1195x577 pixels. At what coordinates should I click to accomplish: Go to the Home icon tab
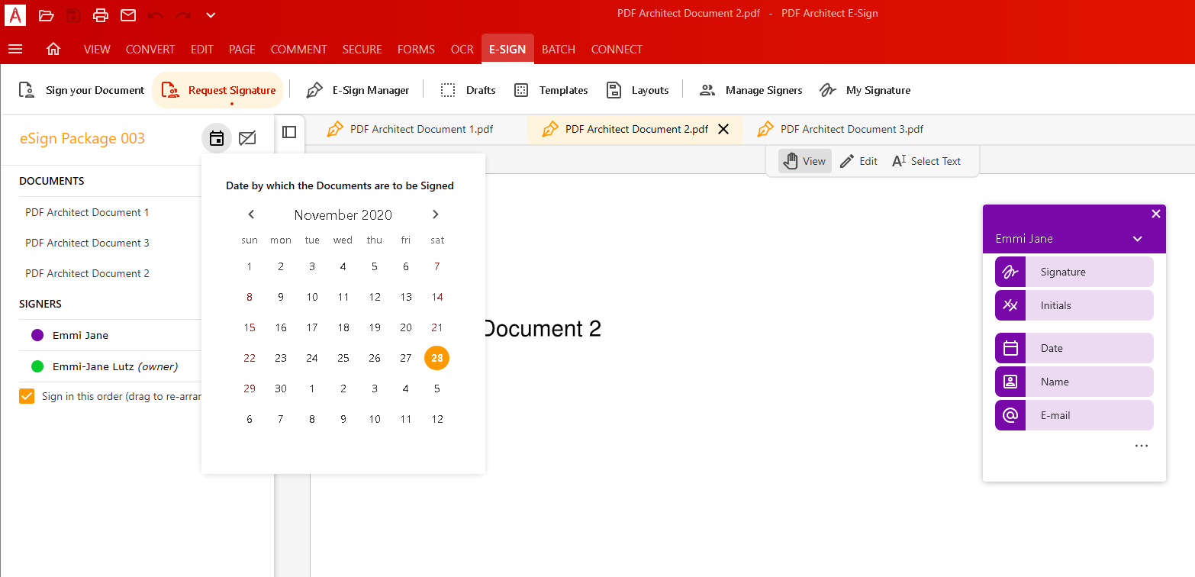[53, 49]
